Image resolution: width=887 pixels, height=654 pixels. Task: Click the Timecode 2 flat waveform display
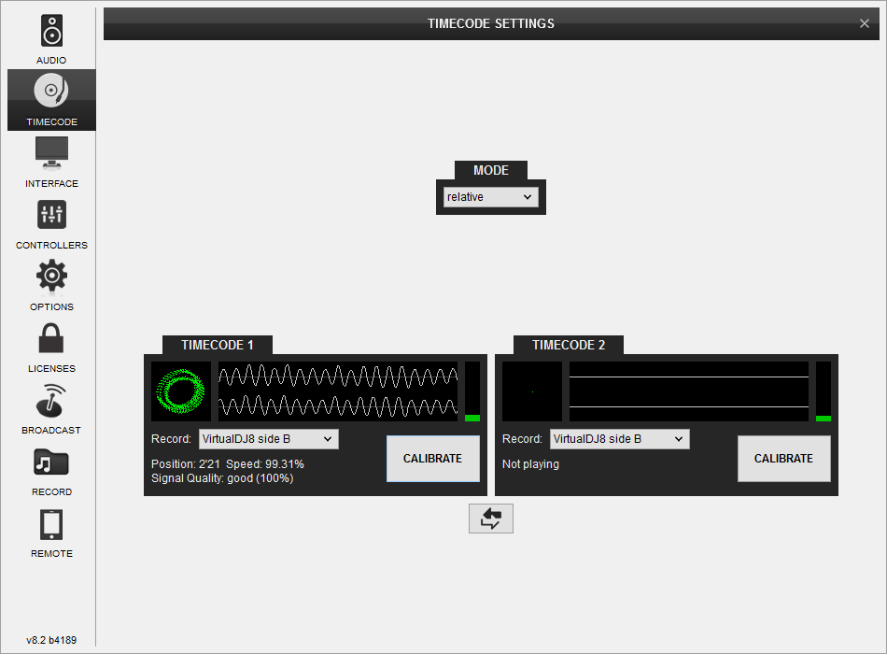pyautogui.click(x=689, y=391)
